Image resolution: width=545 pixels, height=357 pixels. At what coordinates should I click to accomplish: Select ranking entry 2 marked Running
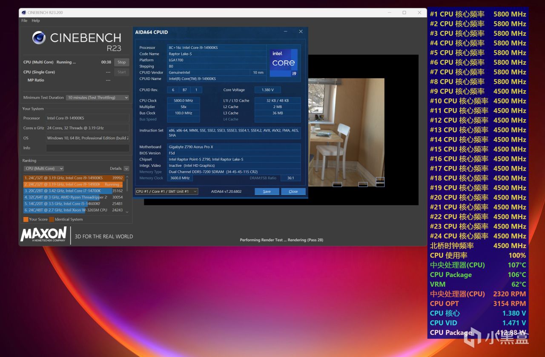coord(73,184)
